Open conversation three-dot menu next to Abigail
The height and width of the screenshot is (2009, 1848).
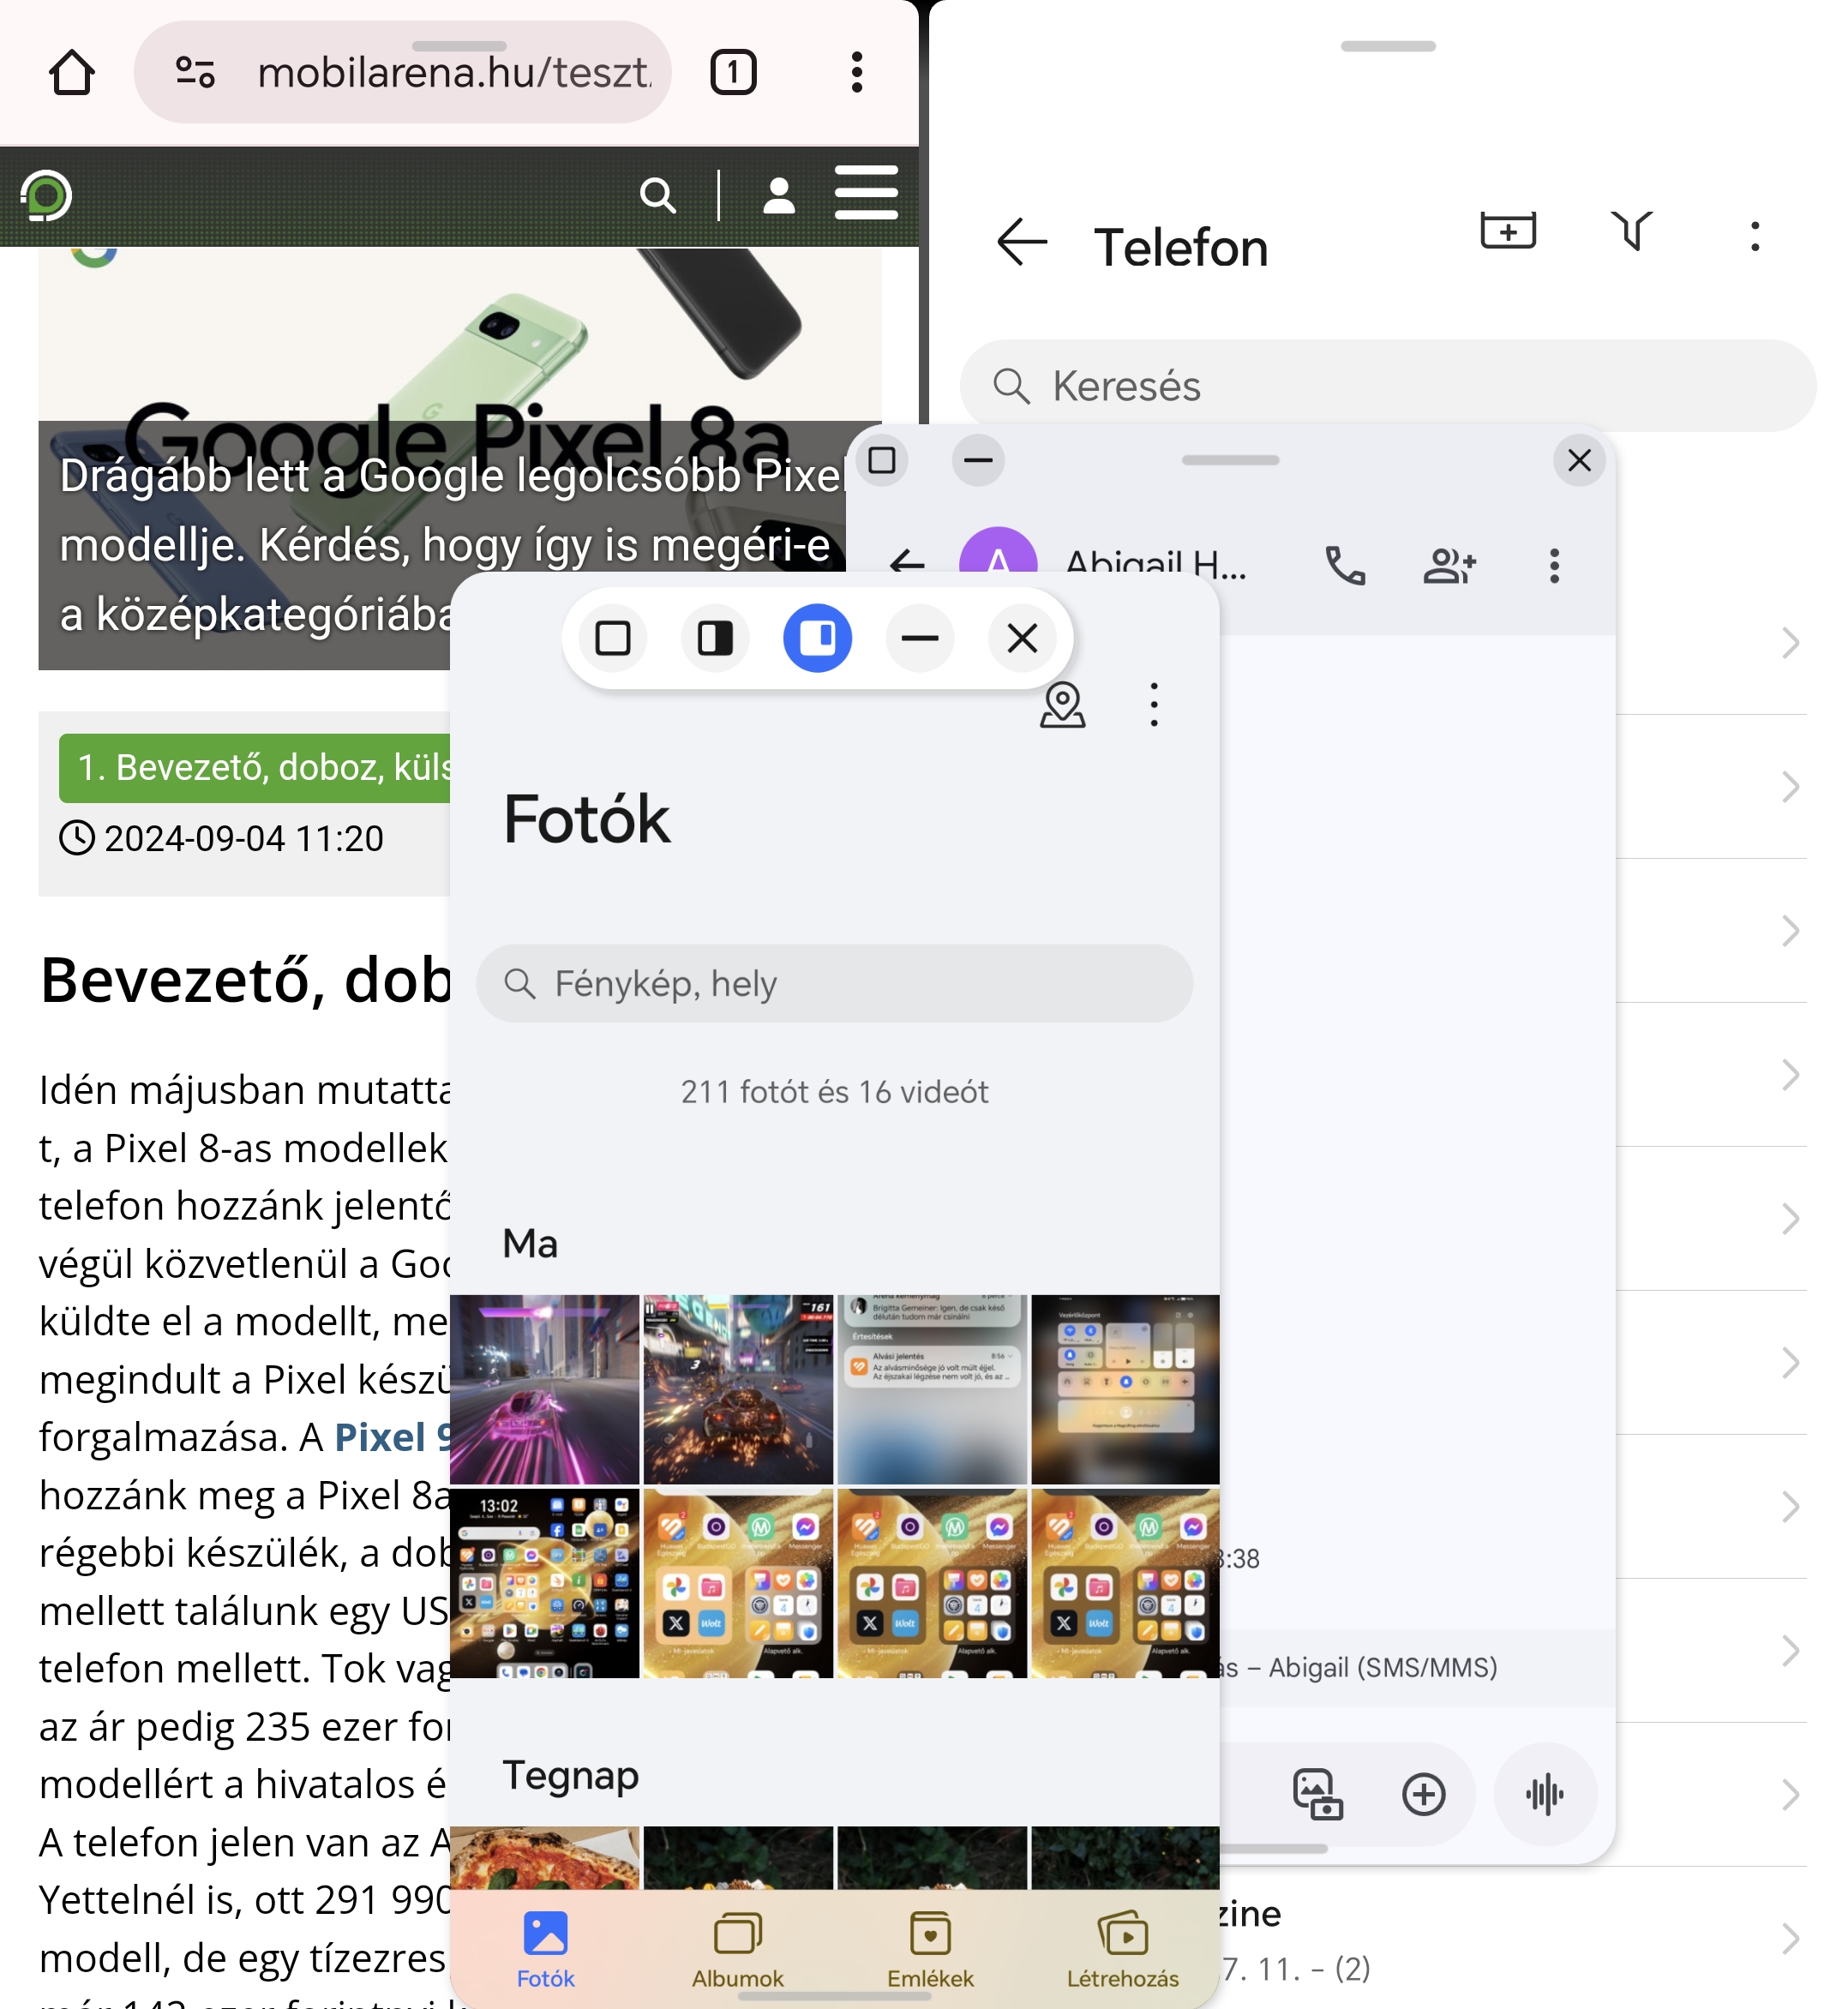[1554, 566]
